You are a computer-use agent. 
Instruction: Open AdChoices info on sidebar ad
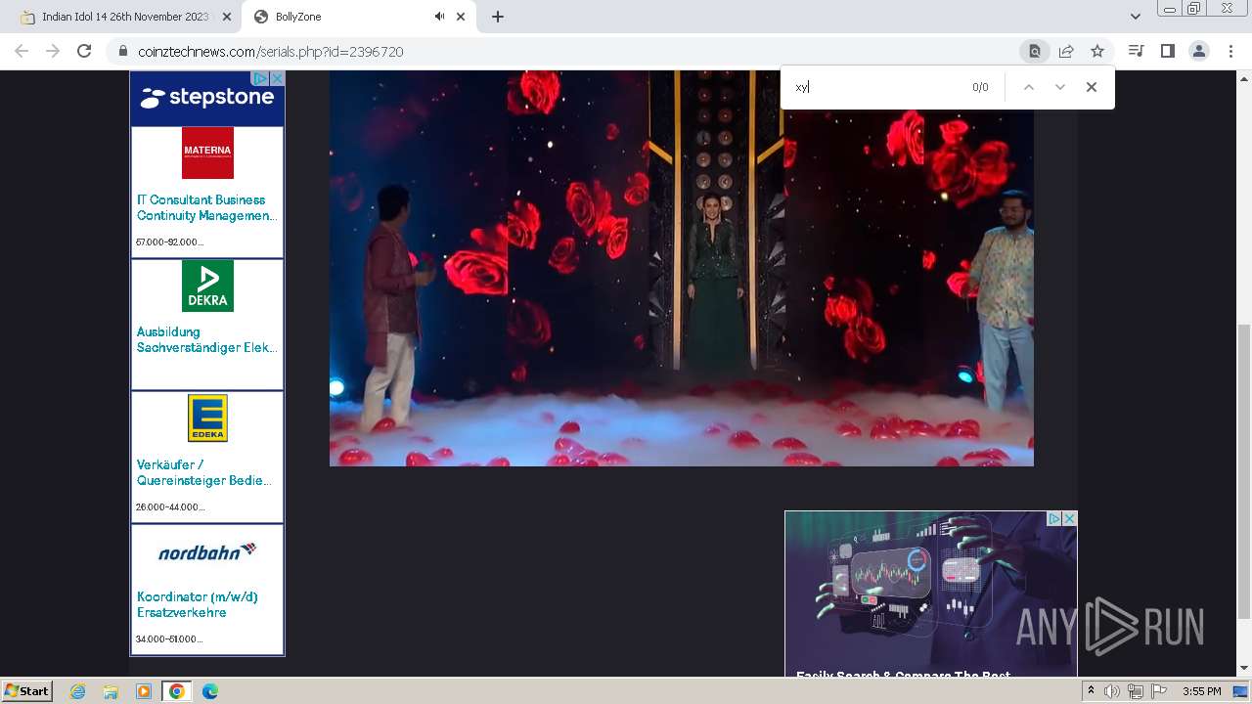click(260, 78)
